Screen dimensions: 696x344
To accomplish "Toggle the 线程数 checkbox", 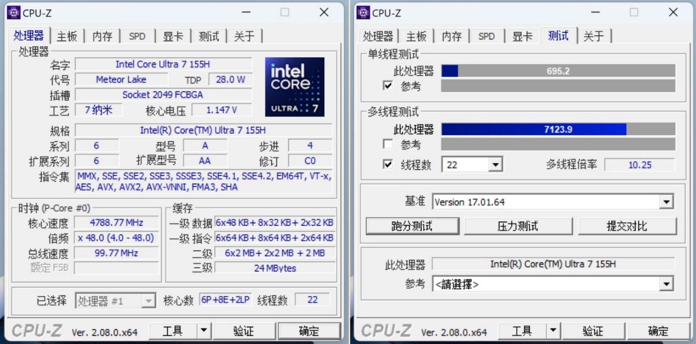I will 388,164.
